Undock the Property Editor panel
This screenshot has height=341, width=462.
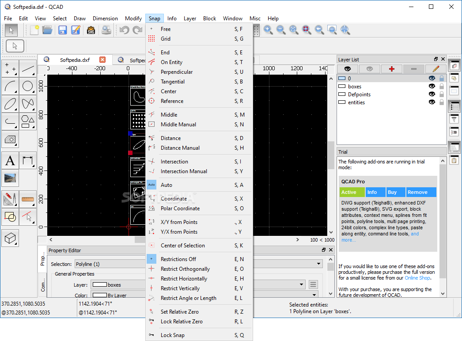coord(323,250)
